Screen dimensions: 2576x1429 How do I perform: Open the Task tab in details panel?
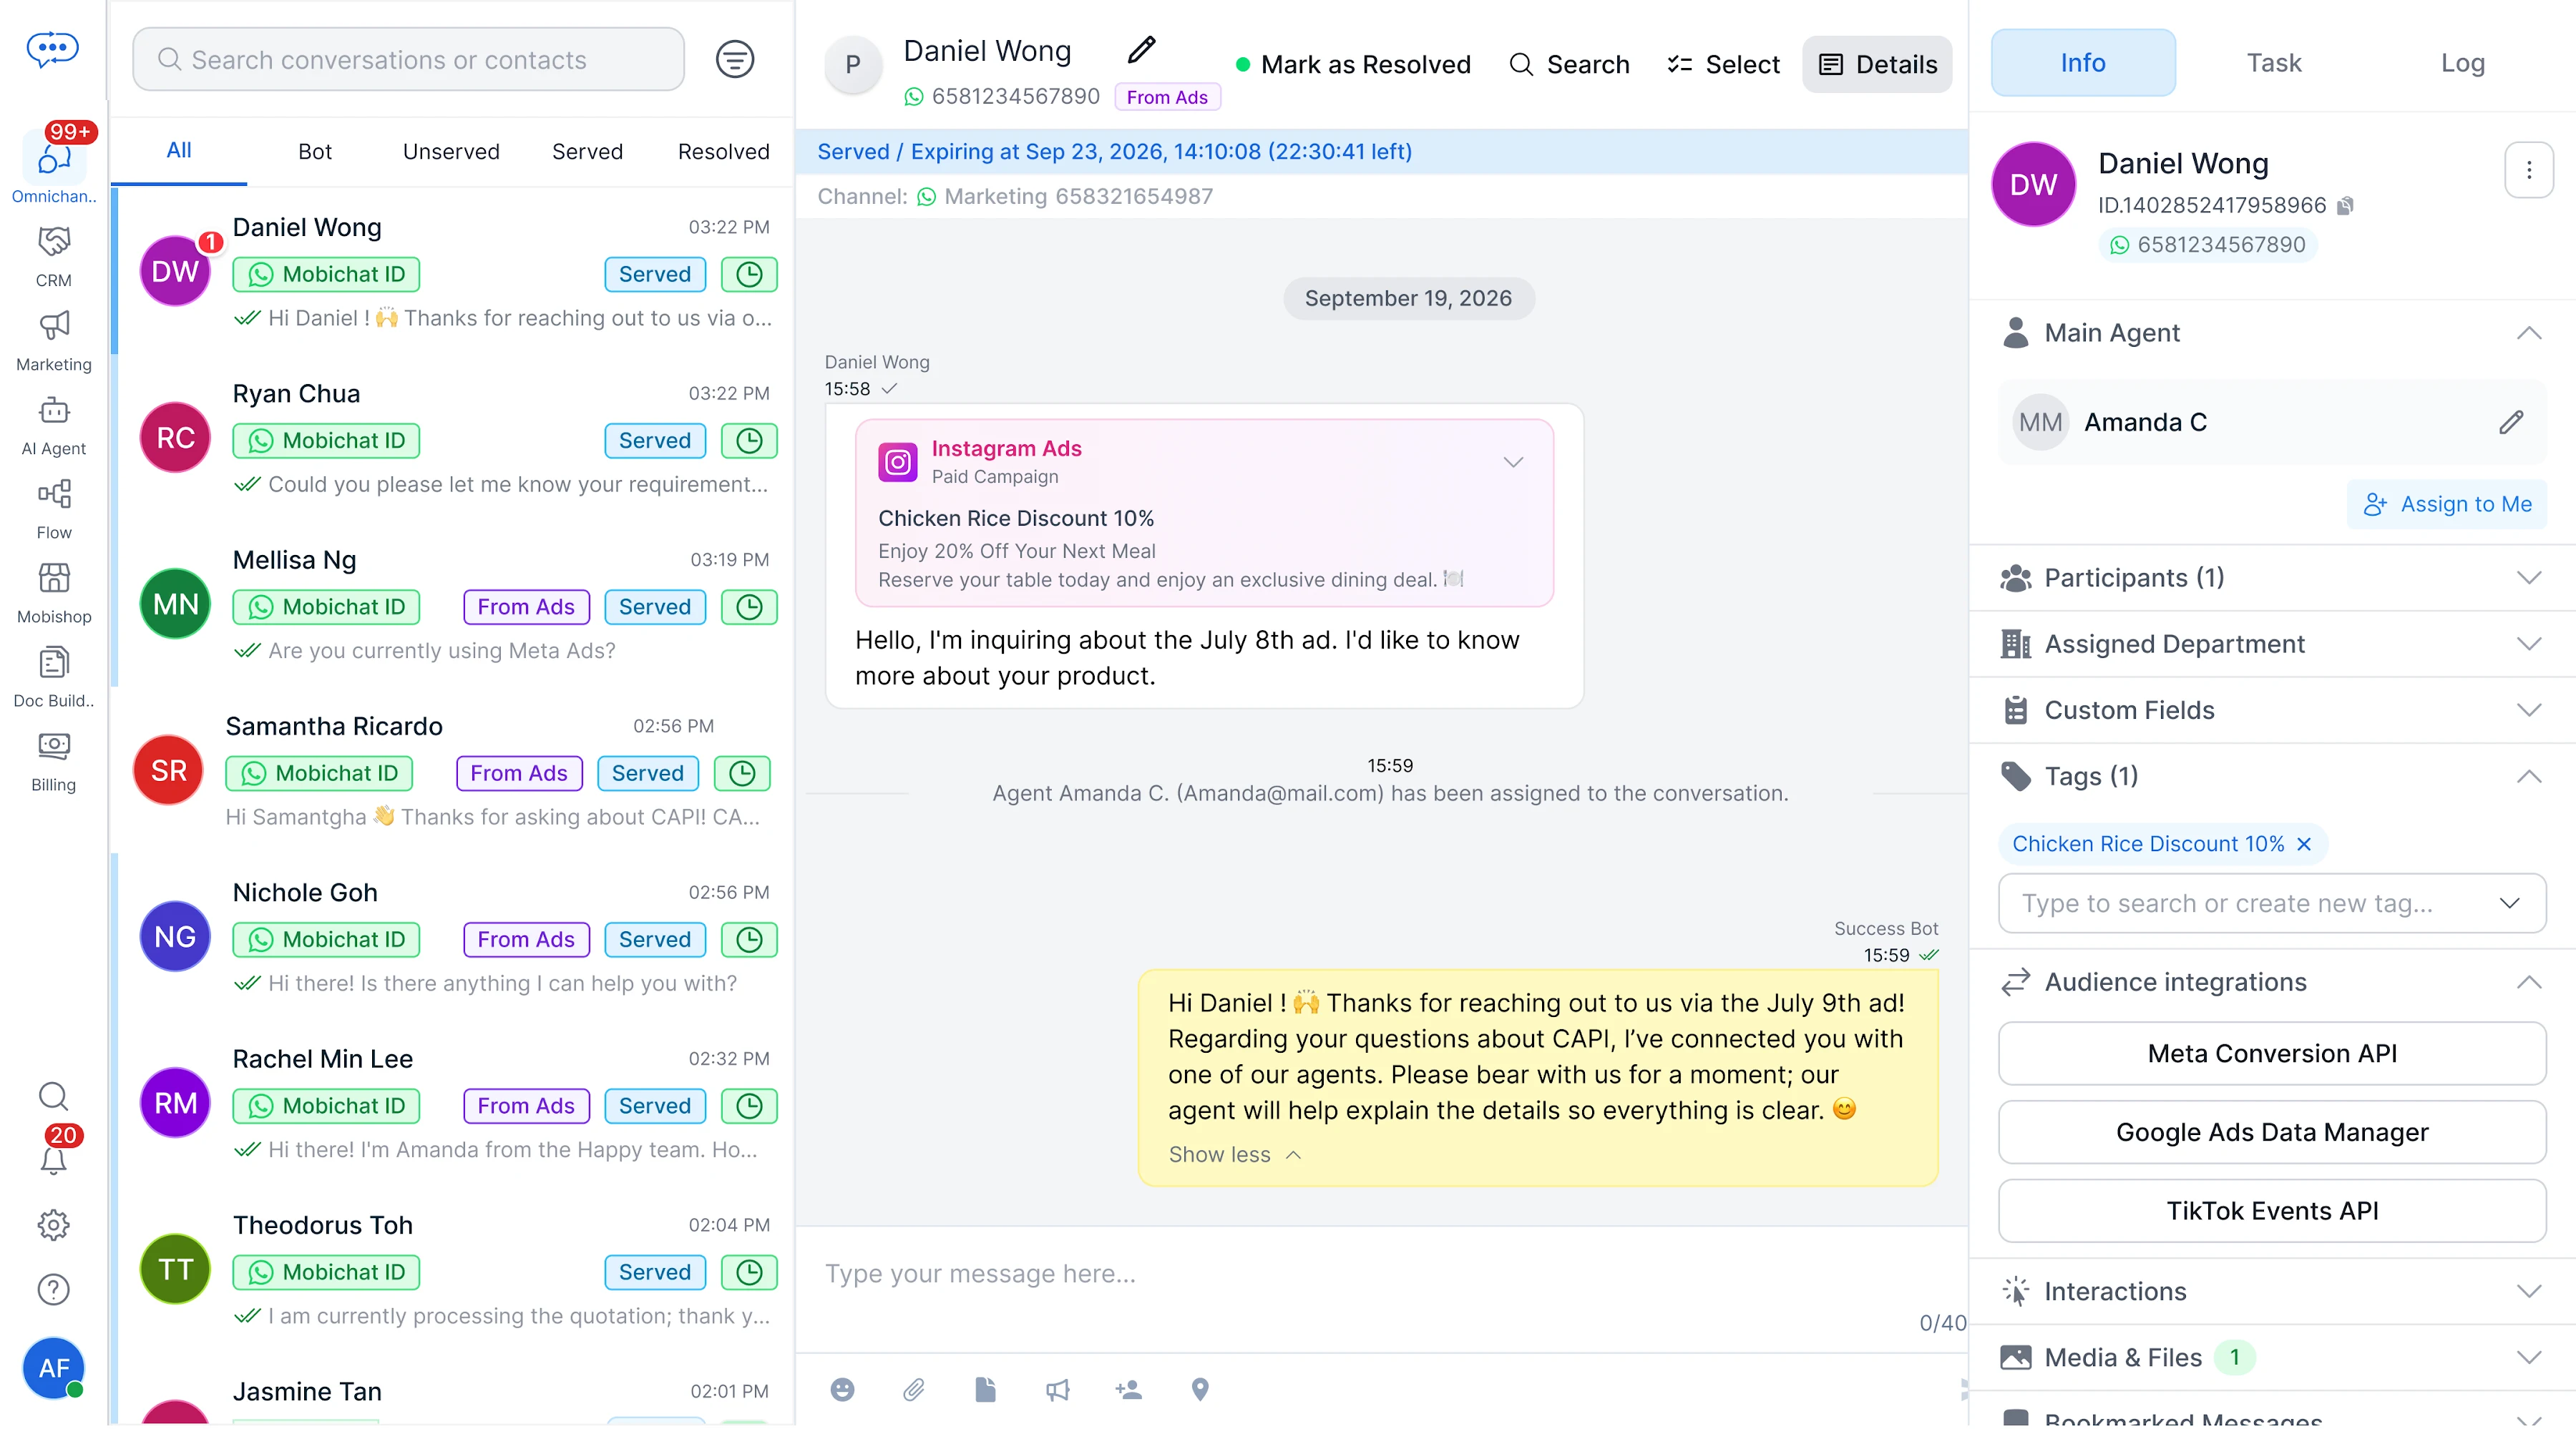[x=2273, y=63]
